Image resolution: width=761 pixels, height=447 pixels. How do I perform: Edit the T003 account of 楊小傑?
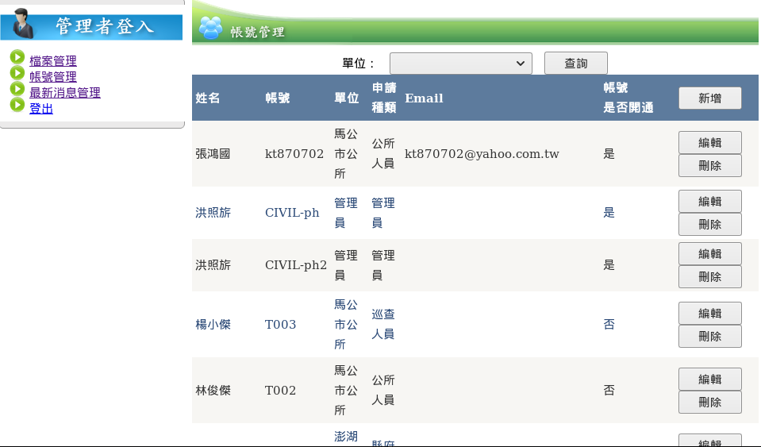(x=709, y=314)
